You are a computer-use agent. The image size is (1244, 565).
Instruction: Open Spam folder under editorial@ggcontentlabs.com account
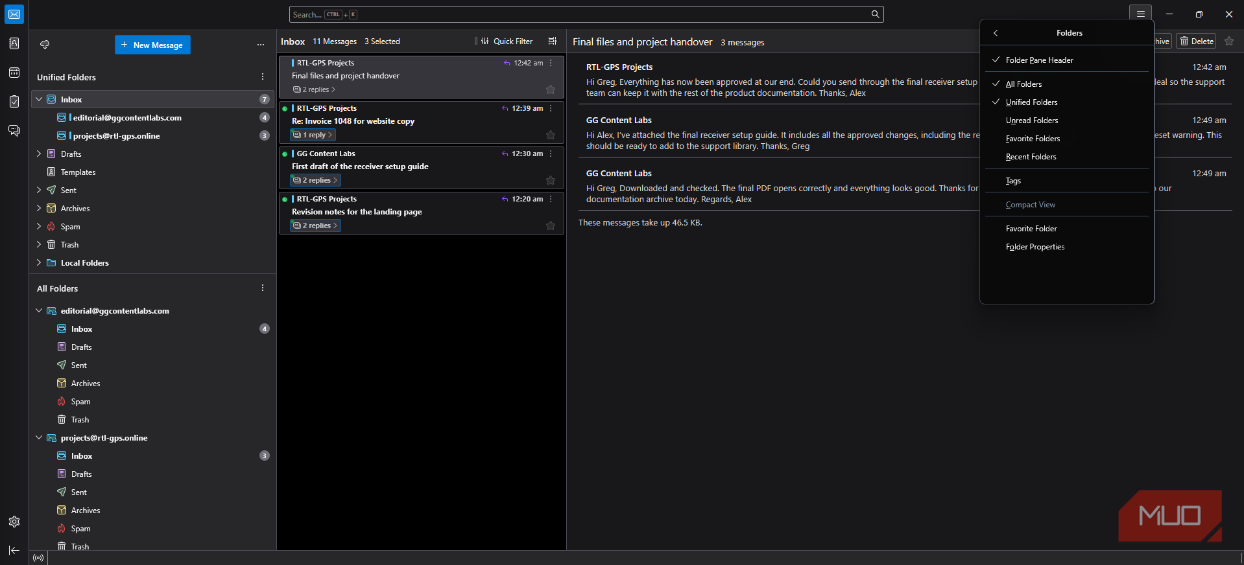pyautogui.click(x=153, y=401)
